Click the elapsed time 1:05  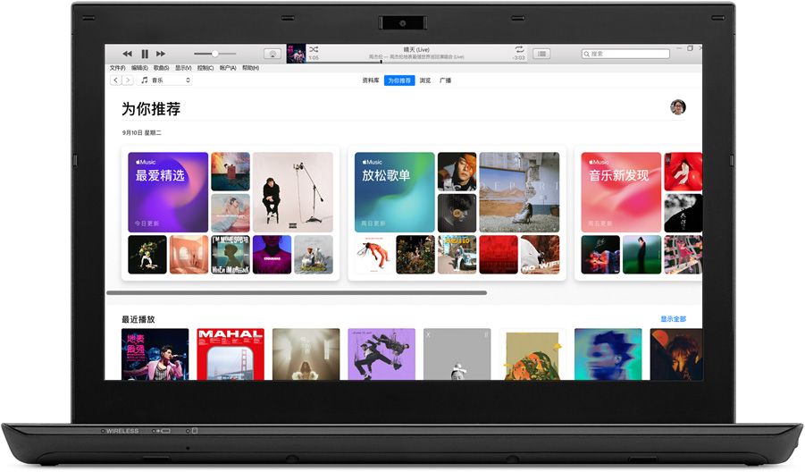(x=314, y=58)
